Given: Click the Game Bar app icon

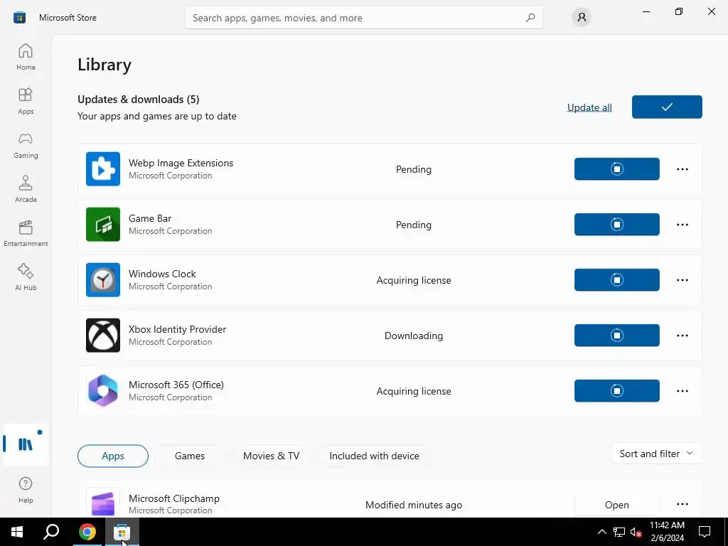Looking at the screenshot, I should pyautogui.click(x=103, y=224).
